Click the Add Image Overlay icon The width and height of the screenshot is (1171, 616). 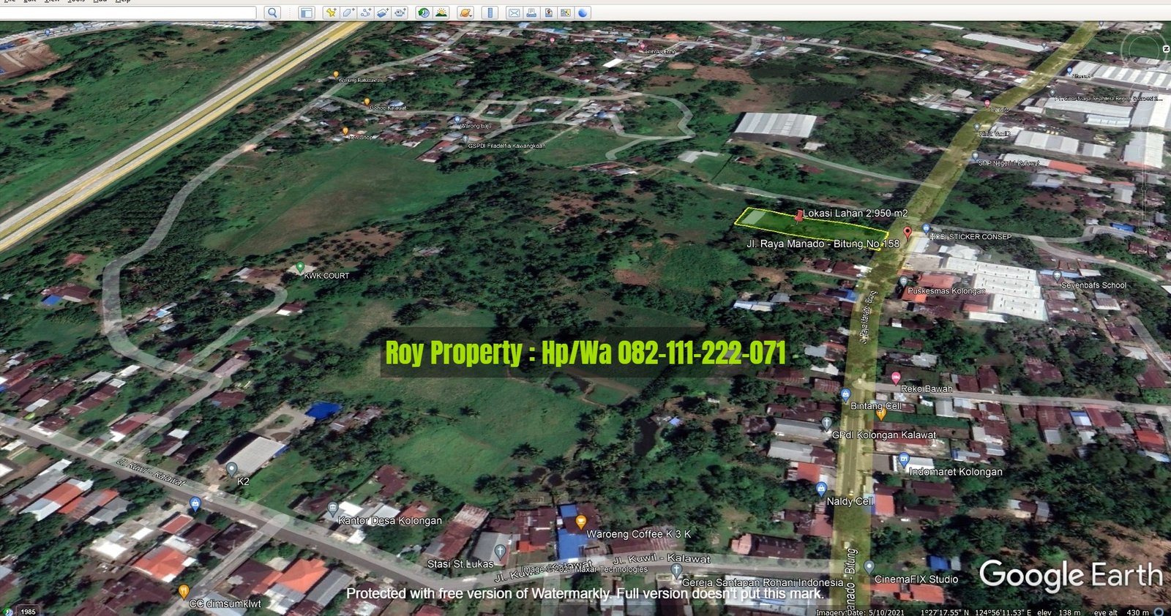pos(383,12)
